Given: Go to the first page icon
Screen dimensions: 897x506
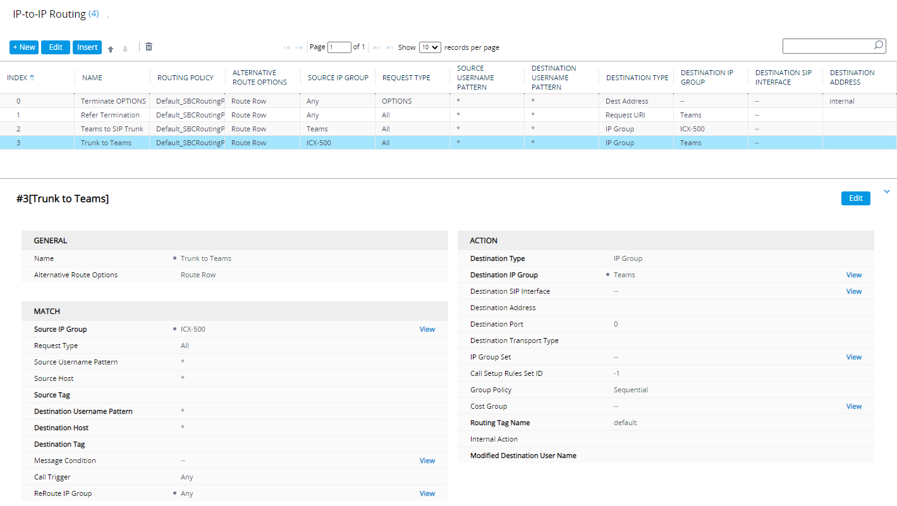Looking at the screenshot, I should [286, 47].
